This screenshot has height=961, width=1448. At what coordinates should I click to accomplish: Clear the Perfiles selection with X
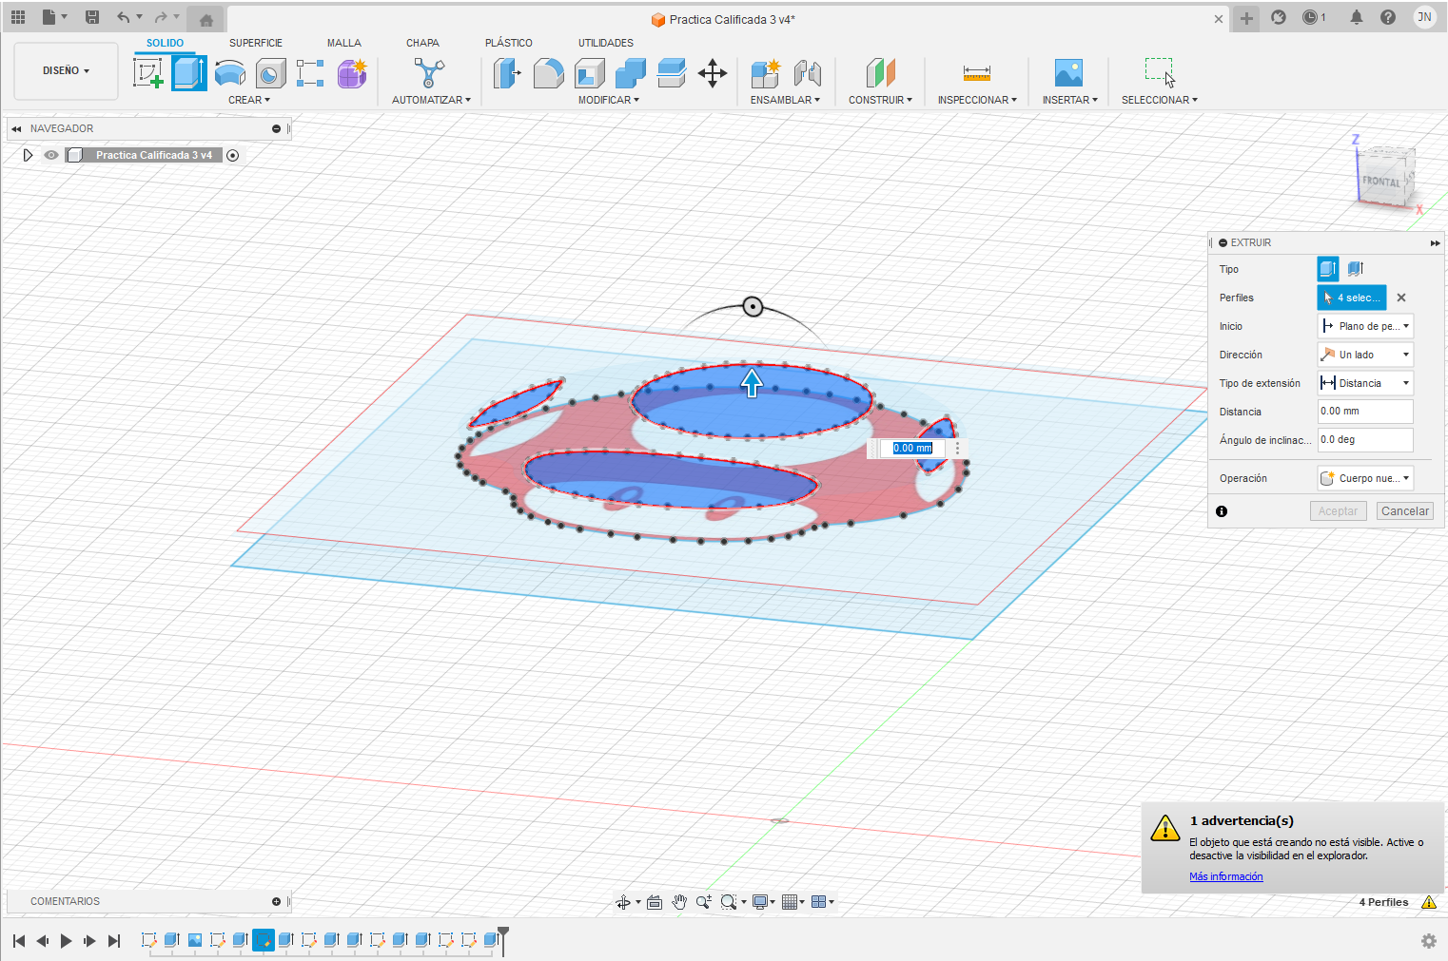(x=1401, y=298)
